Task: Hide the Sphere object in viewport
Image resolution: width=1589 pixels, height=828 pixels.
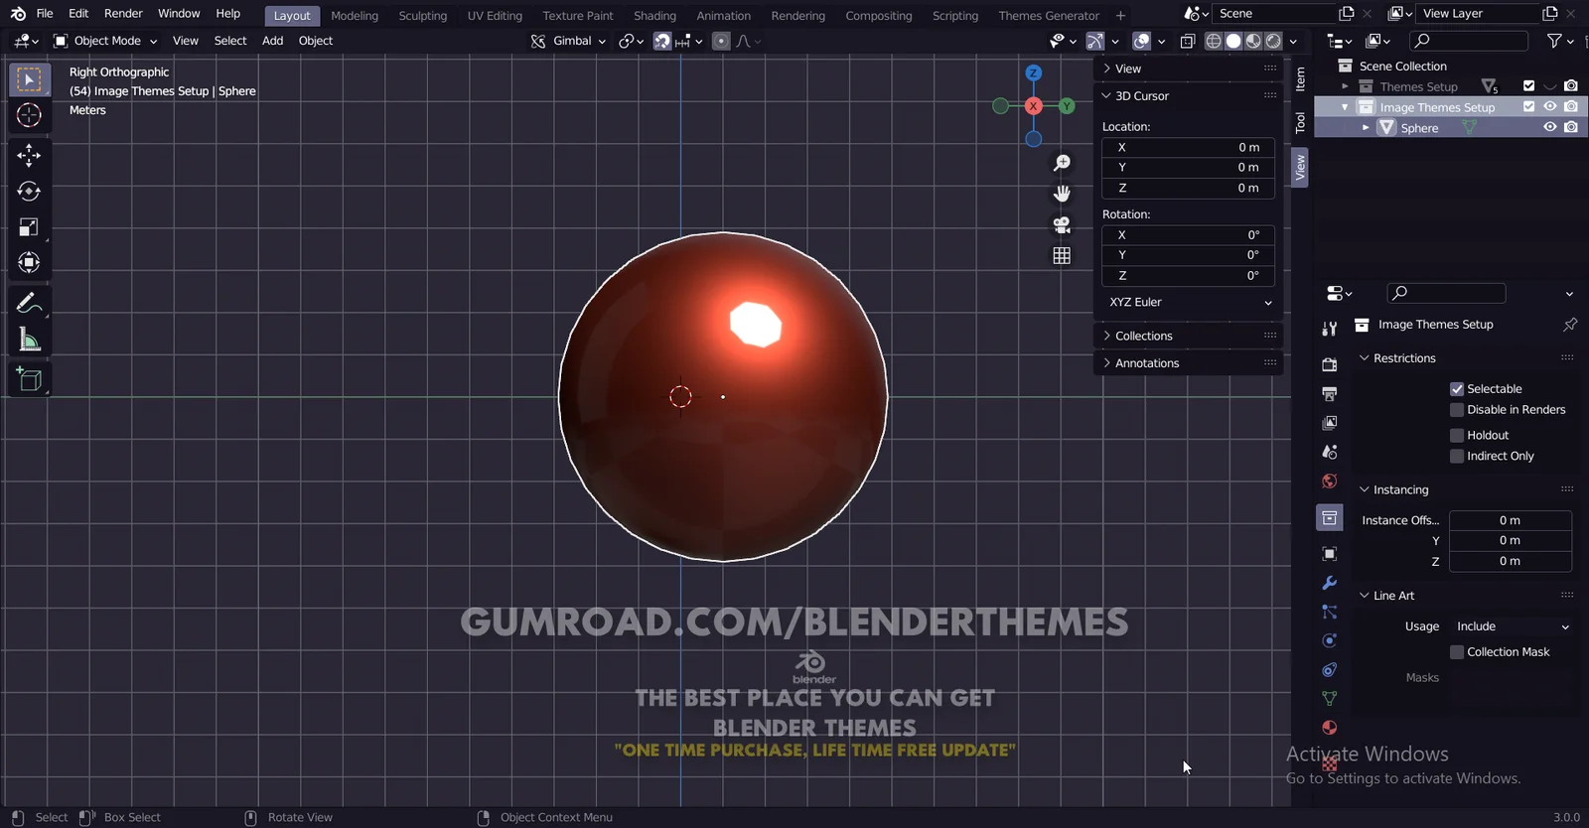Action: coord(1549,128)
